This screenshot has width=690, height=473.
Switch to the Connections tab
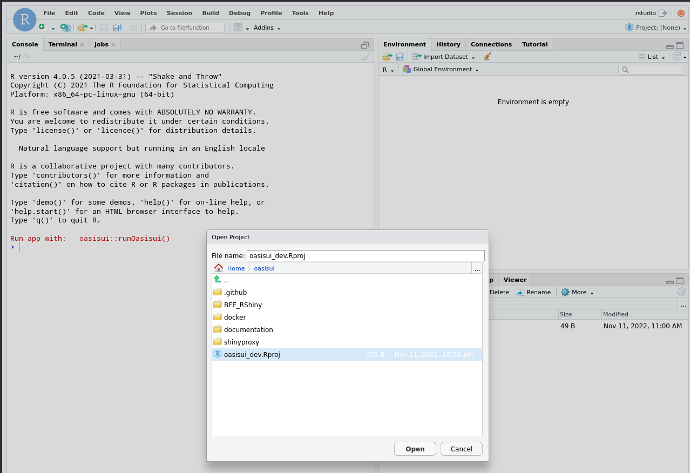pyautogui.click(x=491, y=44)
